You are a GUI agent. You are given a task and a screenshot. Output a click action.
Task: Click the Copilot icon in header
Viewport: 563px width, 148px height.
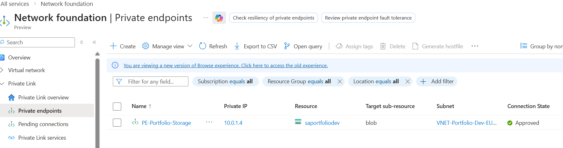tap(219, 18)
